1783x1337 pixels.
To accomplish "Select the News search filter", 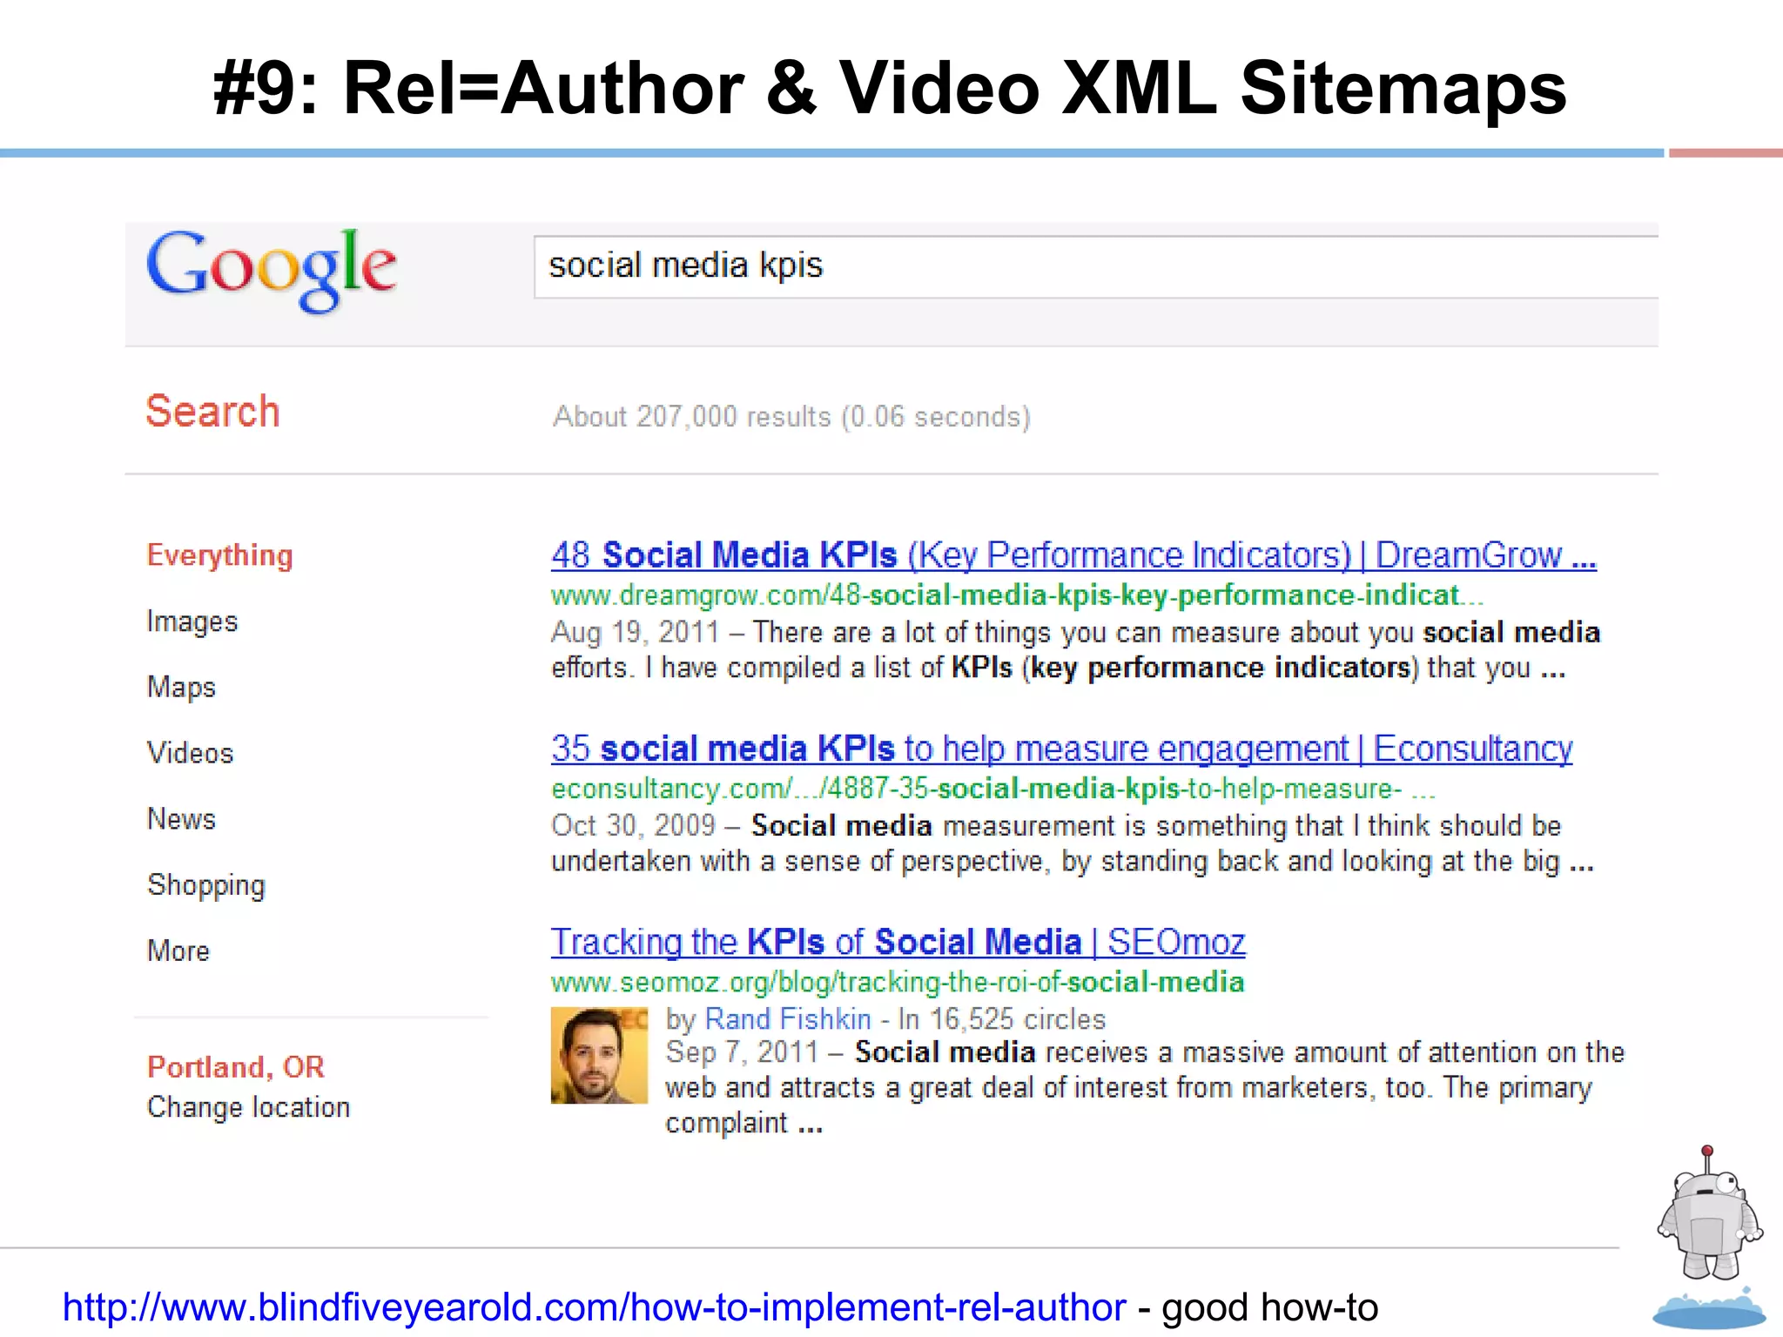I will click(x=181, y=819).
